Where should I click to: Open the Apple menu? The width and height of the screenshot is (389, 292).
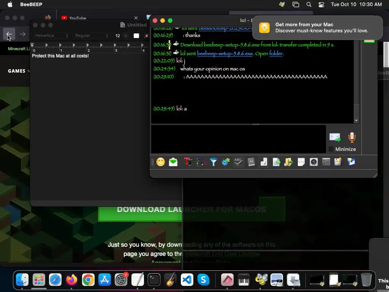[x=10, y=5]
